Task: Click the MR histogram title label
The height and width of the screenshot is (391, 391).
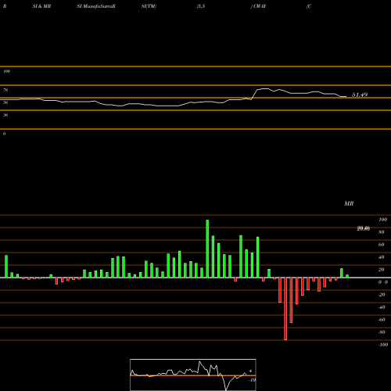Action: [349, 203]
